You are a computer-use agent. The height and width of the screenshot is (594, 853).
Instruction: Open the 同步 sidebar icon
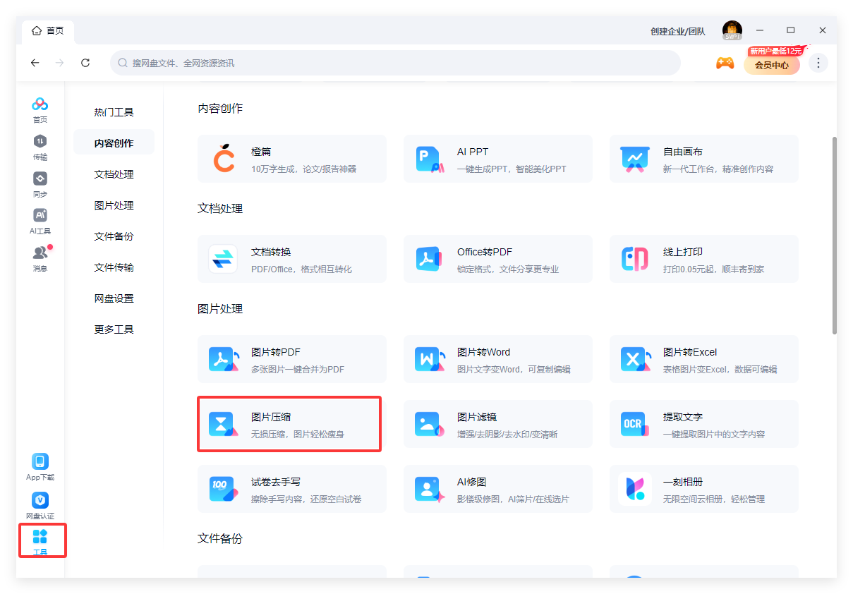[x=40, y=184]
